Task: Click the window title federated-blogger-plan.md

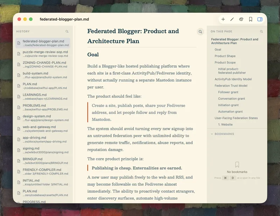Action: tap(64, 19)
